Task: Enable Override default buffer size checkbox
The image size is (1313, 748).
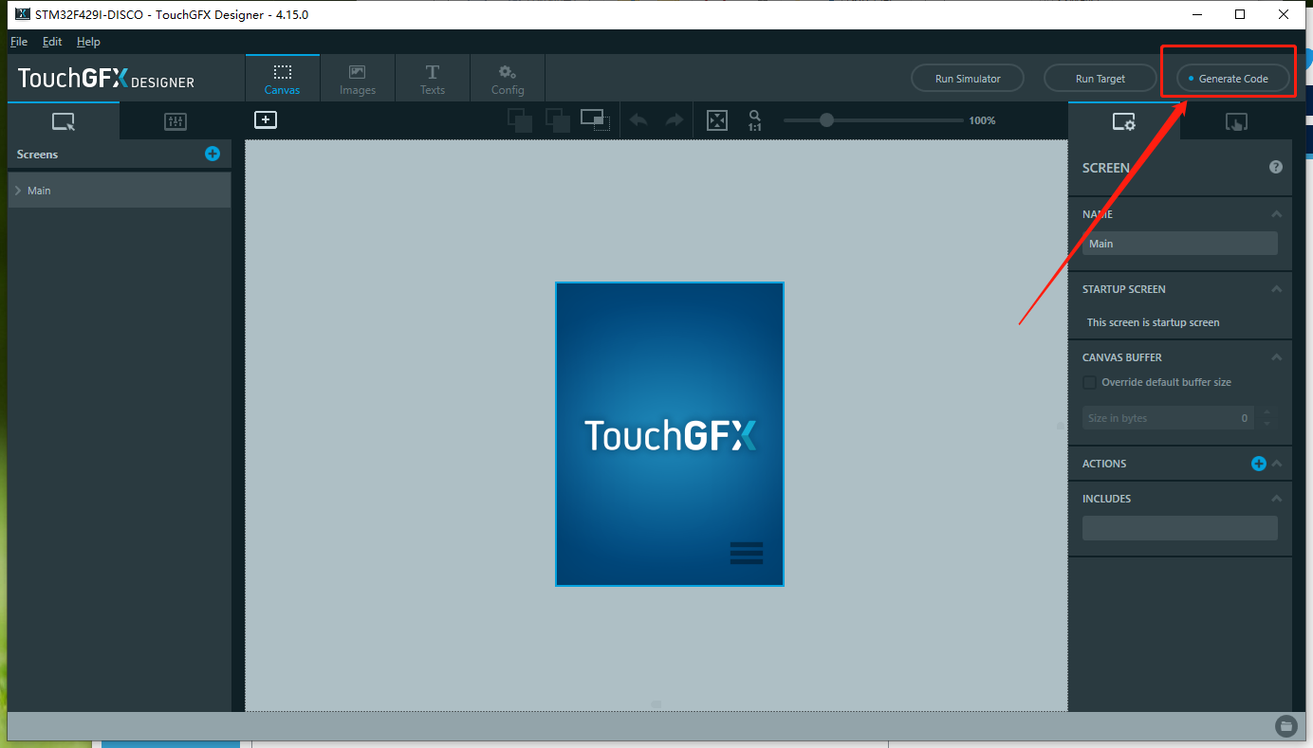Action: [x=1089, y=382]
